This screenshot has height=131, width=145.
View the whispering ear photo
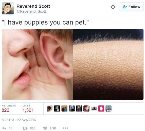click(37, 64)
